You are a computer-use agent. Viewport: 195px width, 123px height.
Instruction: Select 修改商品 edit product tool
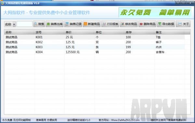click(x=129, y=24)
